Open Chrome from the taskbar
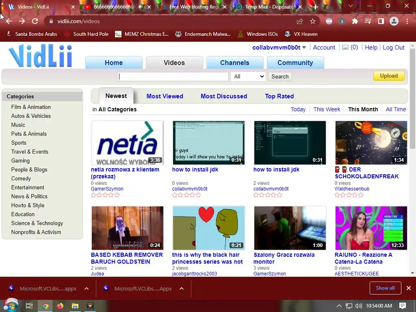416x312 pixels. 45,306
